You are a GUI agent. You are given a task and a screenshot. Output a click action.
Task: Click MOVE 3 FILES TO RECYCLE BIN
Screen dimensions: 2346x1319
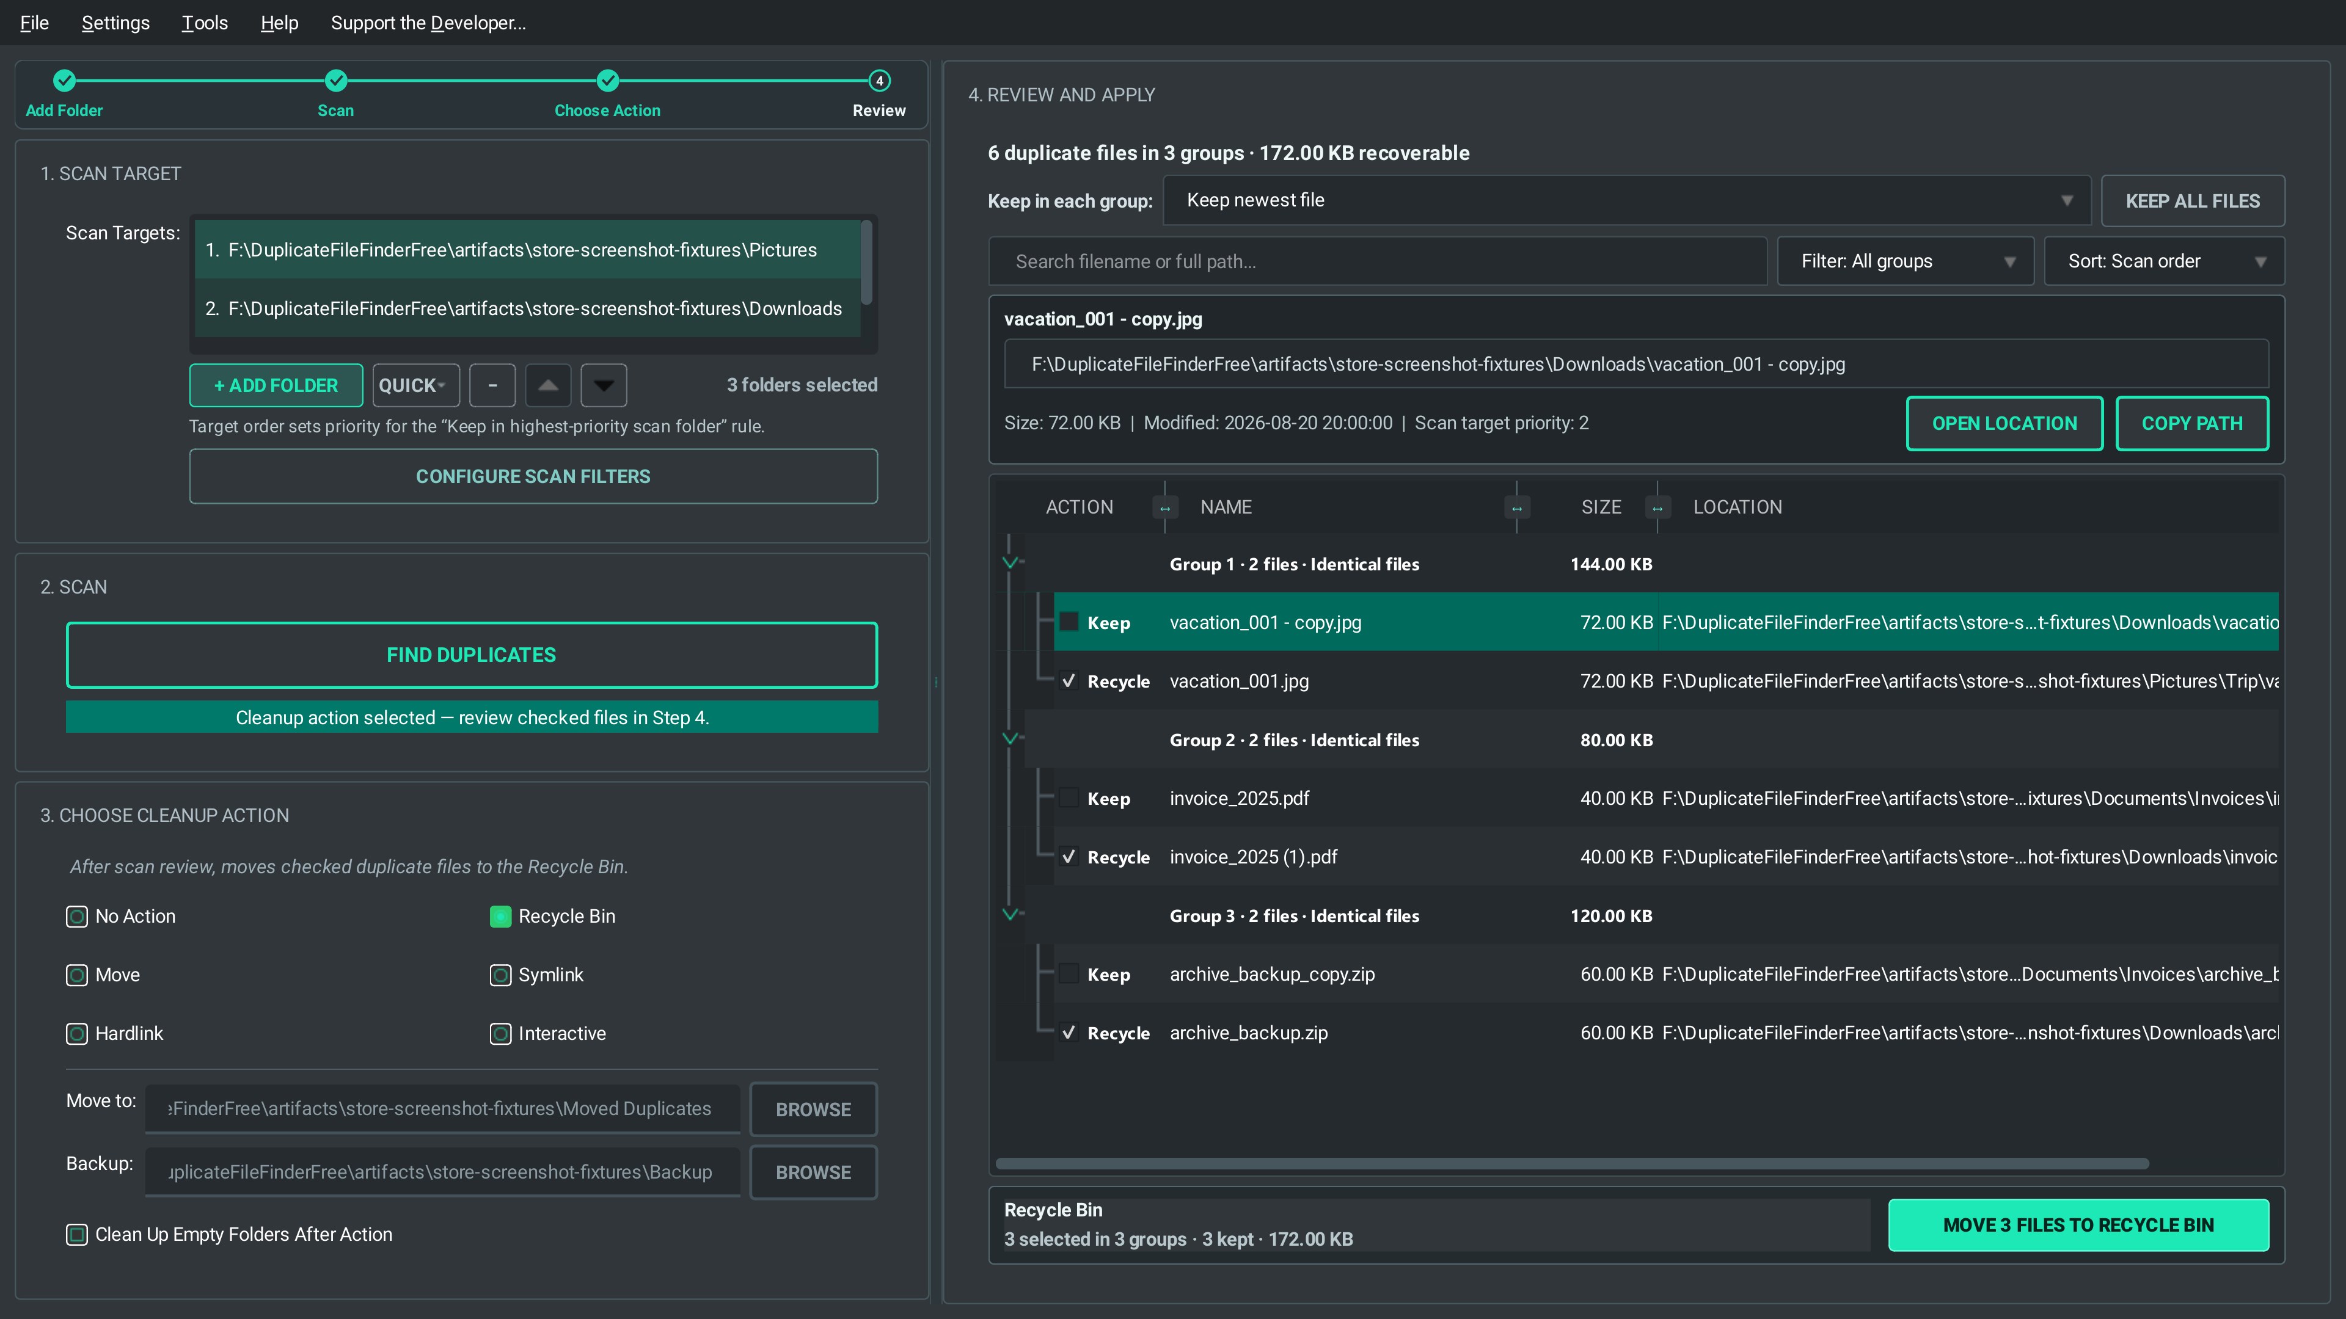coord(2078,1225)
